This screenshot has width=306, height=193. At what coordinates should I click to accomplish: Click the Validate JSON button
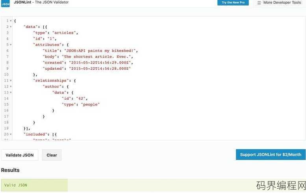tap(20, 155)
